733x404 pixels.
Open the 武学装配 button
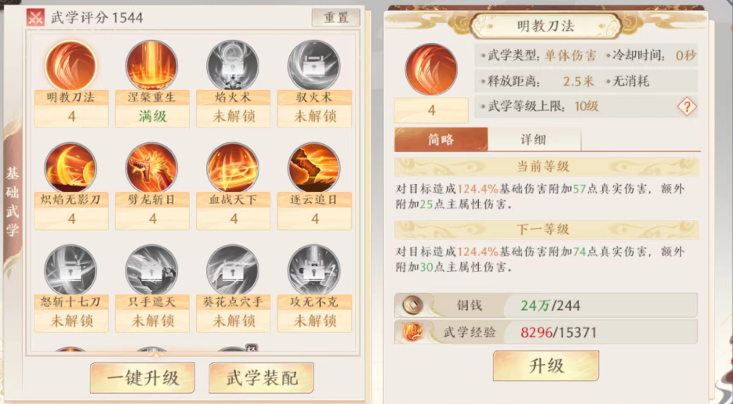(x=261, y=378)
